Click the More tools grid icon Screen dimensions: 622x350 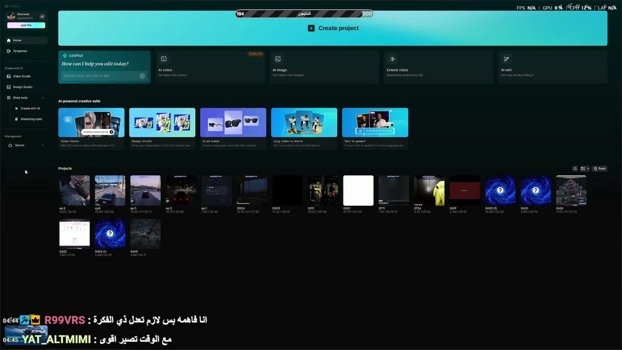9,98
